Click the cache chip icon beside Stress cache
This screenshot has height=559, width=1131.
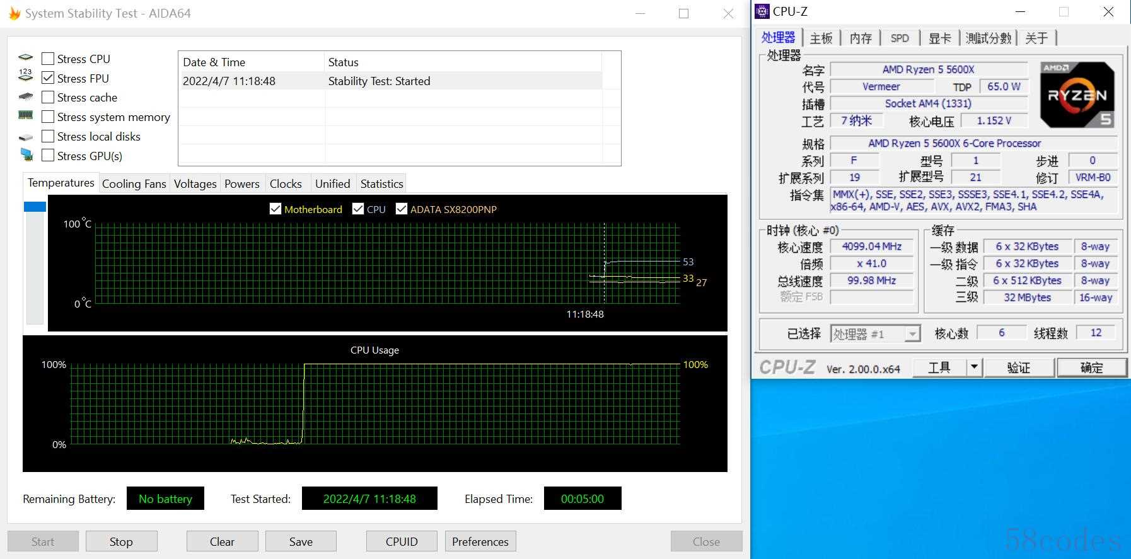pos(26,96)
